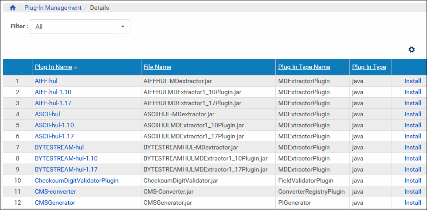
Task: Click the PIGenerator type name cell
Action: coord(313,202)
